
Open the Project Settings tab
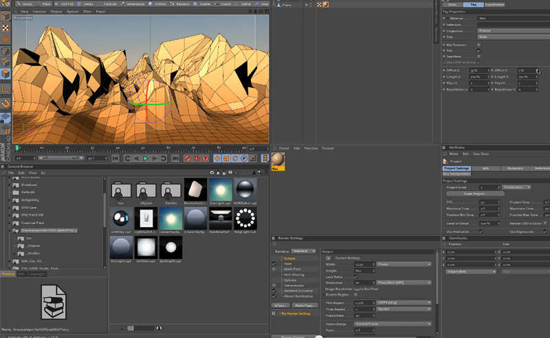(x=456, y=168)
